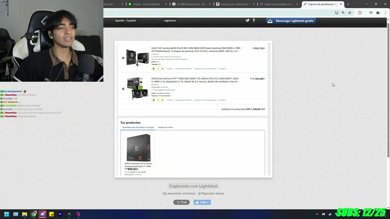Click the ASUS Dual GeForce RTX 5060 product title
This screenshot has height=219, width=390.
[195, 80]
